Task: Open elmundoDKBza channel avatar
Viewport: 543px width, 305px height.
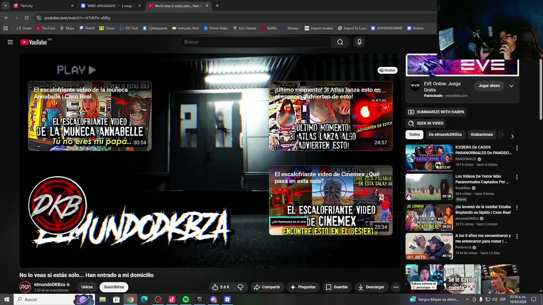Action: [25, 287]
